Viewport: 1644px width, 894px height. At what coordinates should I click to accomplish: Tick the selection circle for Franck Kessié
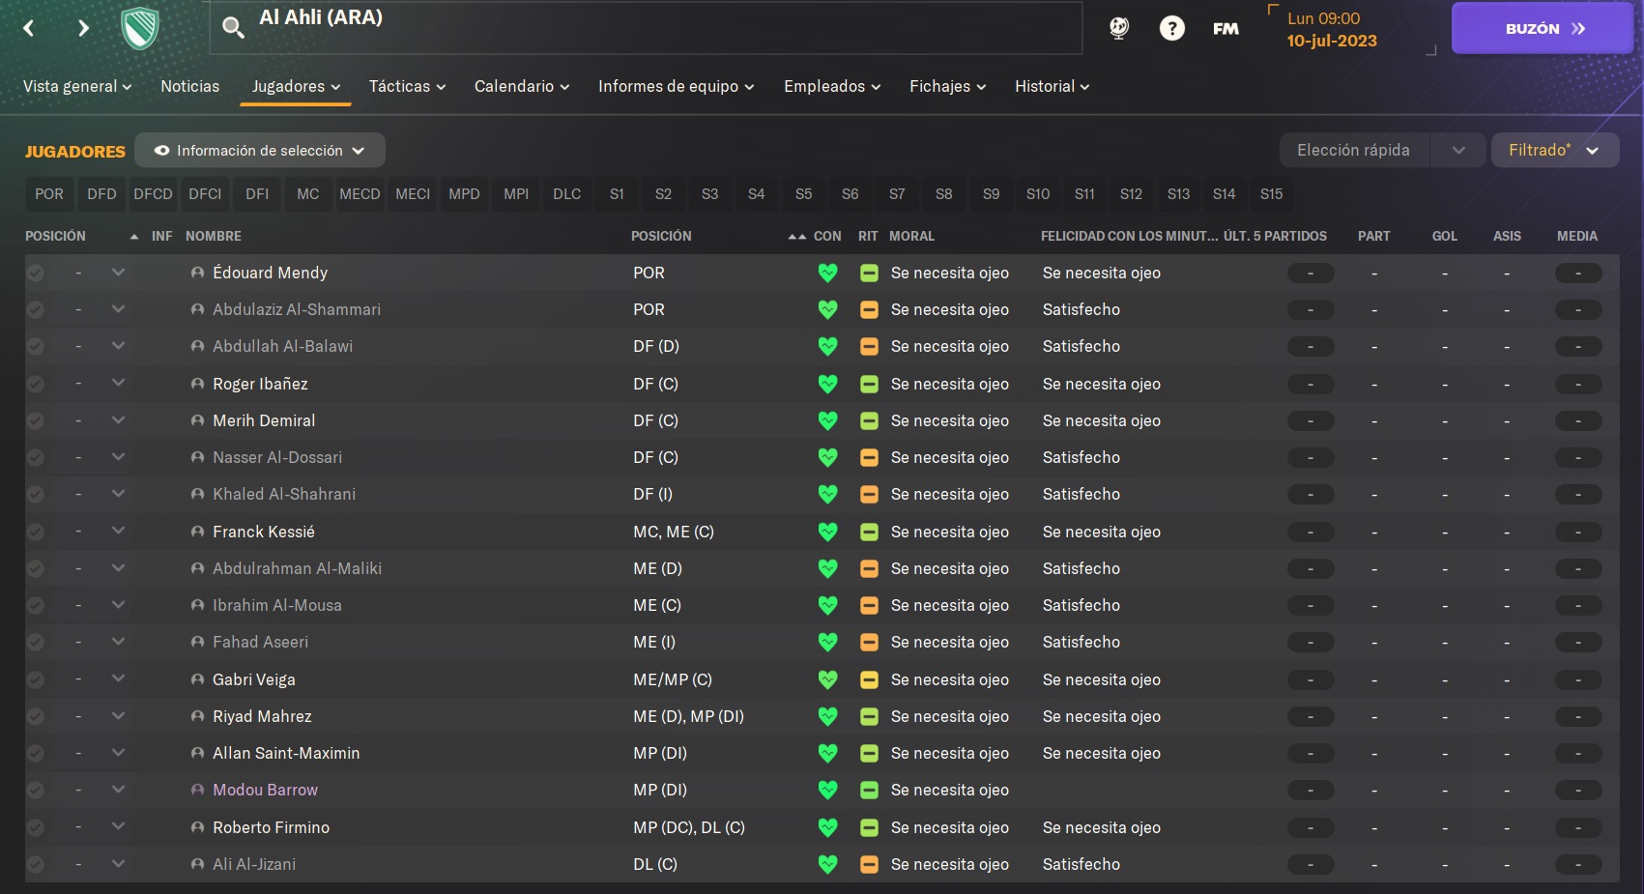click(x=36, y=532)
